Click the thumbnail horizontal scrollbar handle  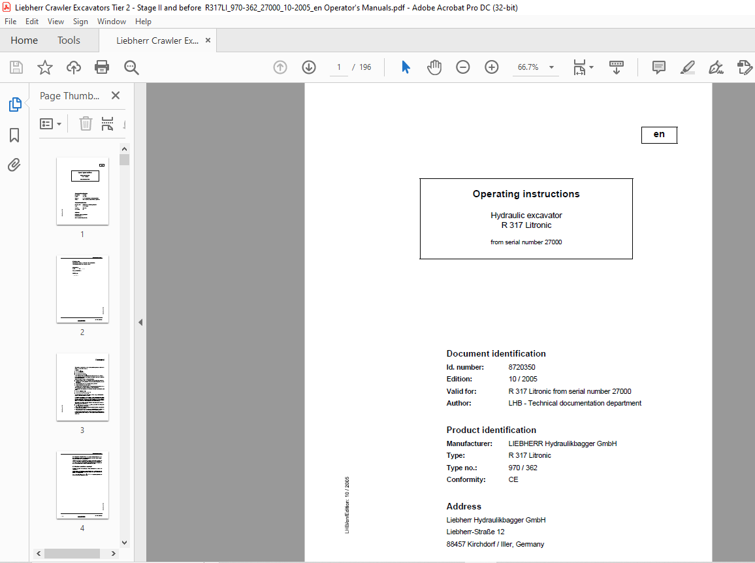pos(72,553)
